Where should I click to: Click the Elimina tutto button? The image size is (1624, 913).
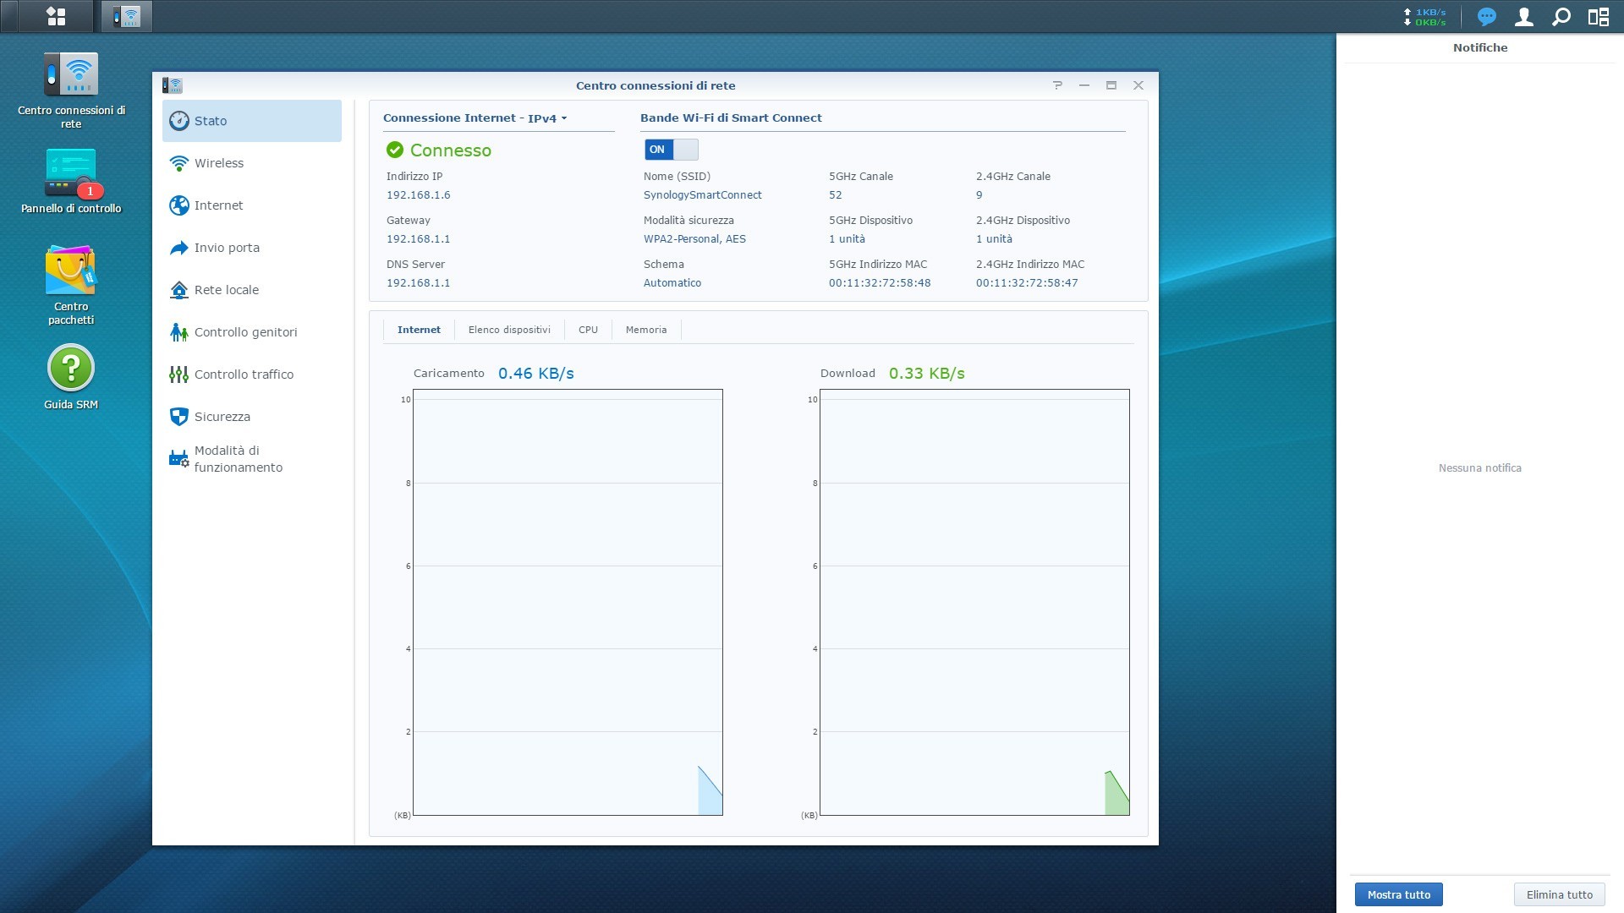[1559, 894]
